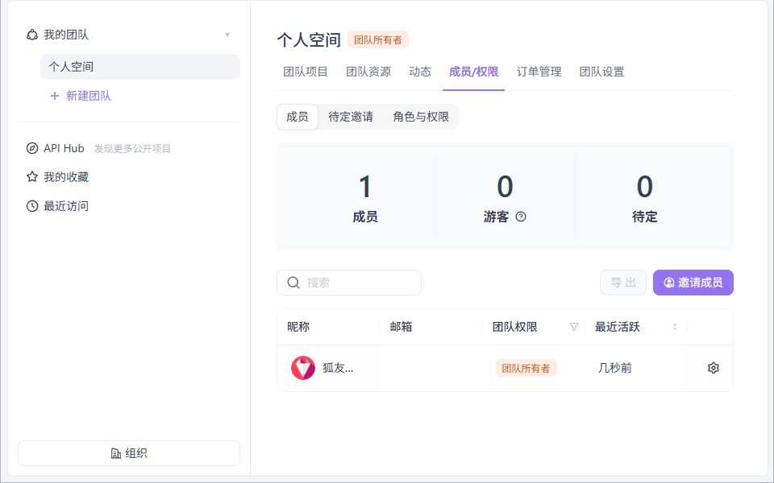Open member settings gear icon
This screenshot has height=483, width=774.
[714, 368]
